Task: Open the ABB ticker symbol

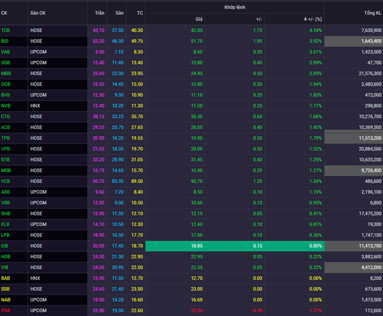Action: point(5,192)
